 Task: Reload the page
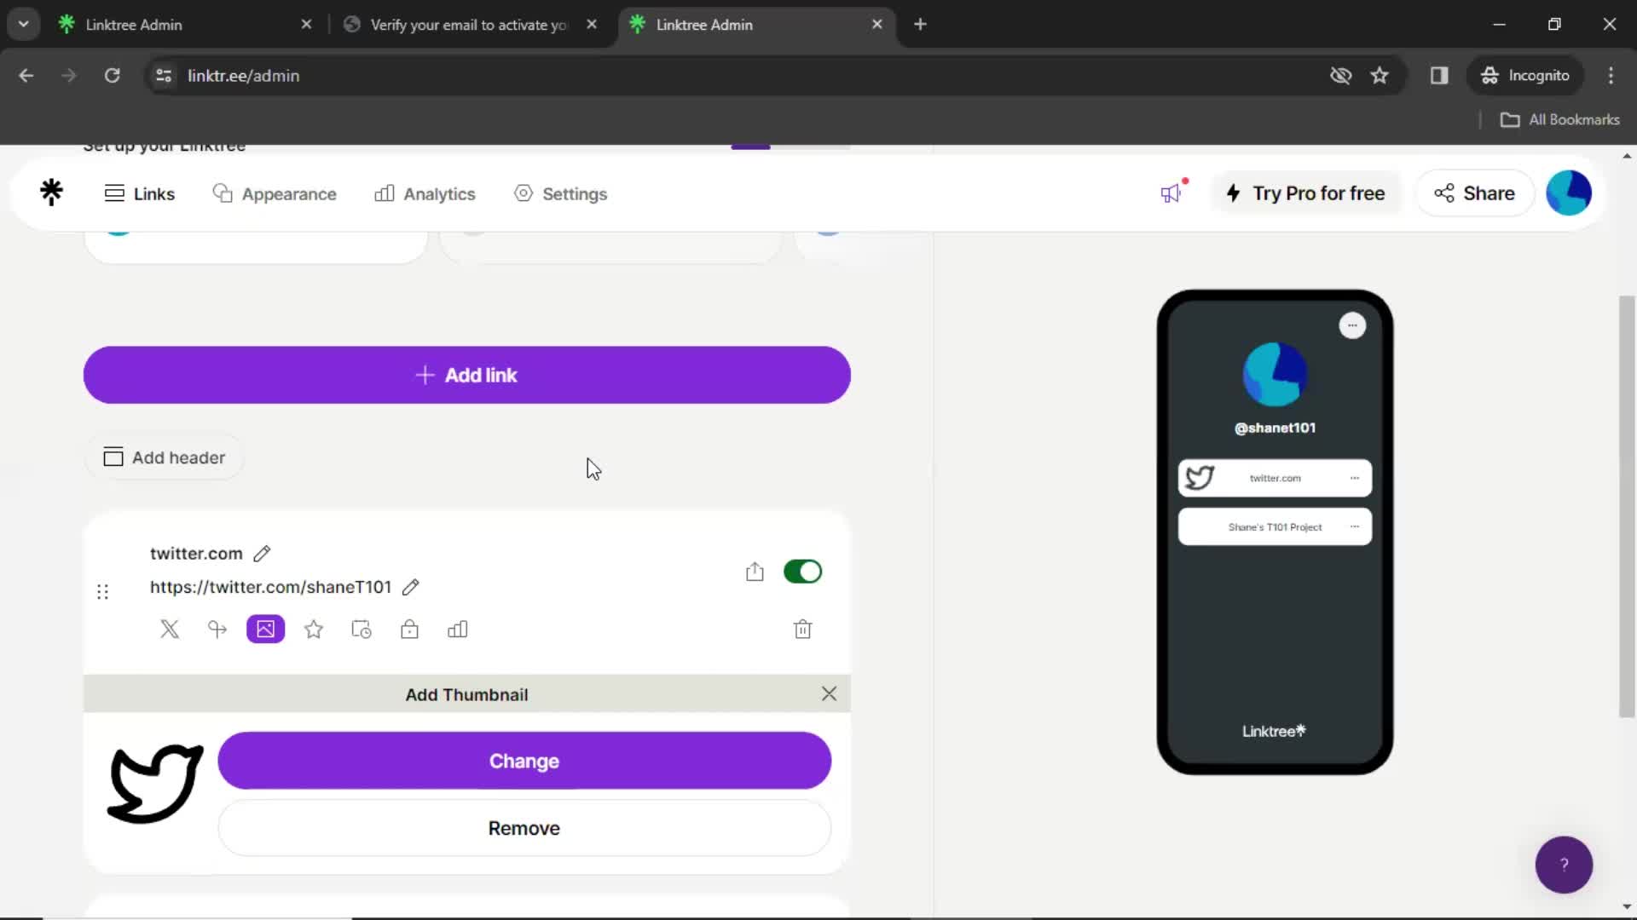[x=112, y=76]
